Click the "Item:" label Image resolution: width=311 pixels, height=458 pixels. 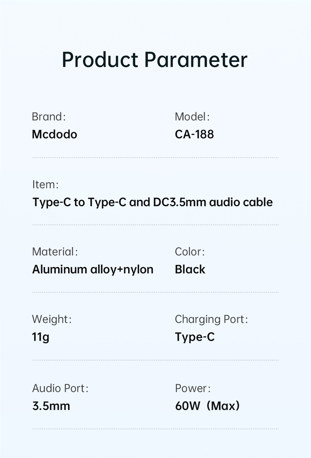pos(45,185)
